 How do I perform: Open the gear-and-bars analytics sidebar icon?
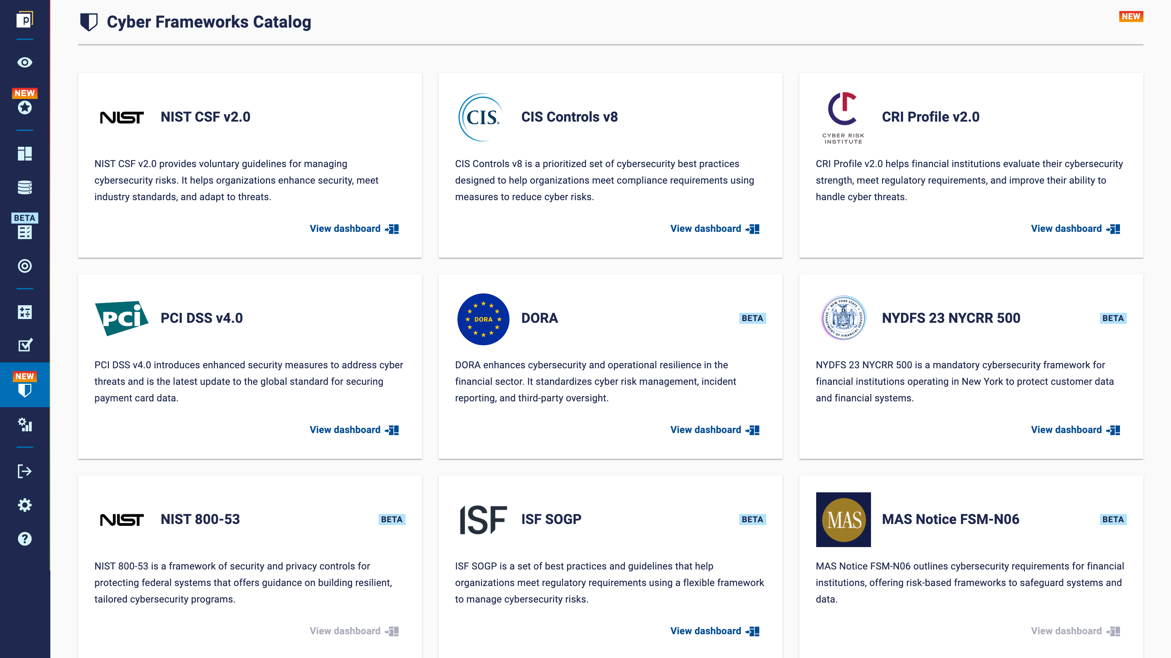click(x=24, y=424)
